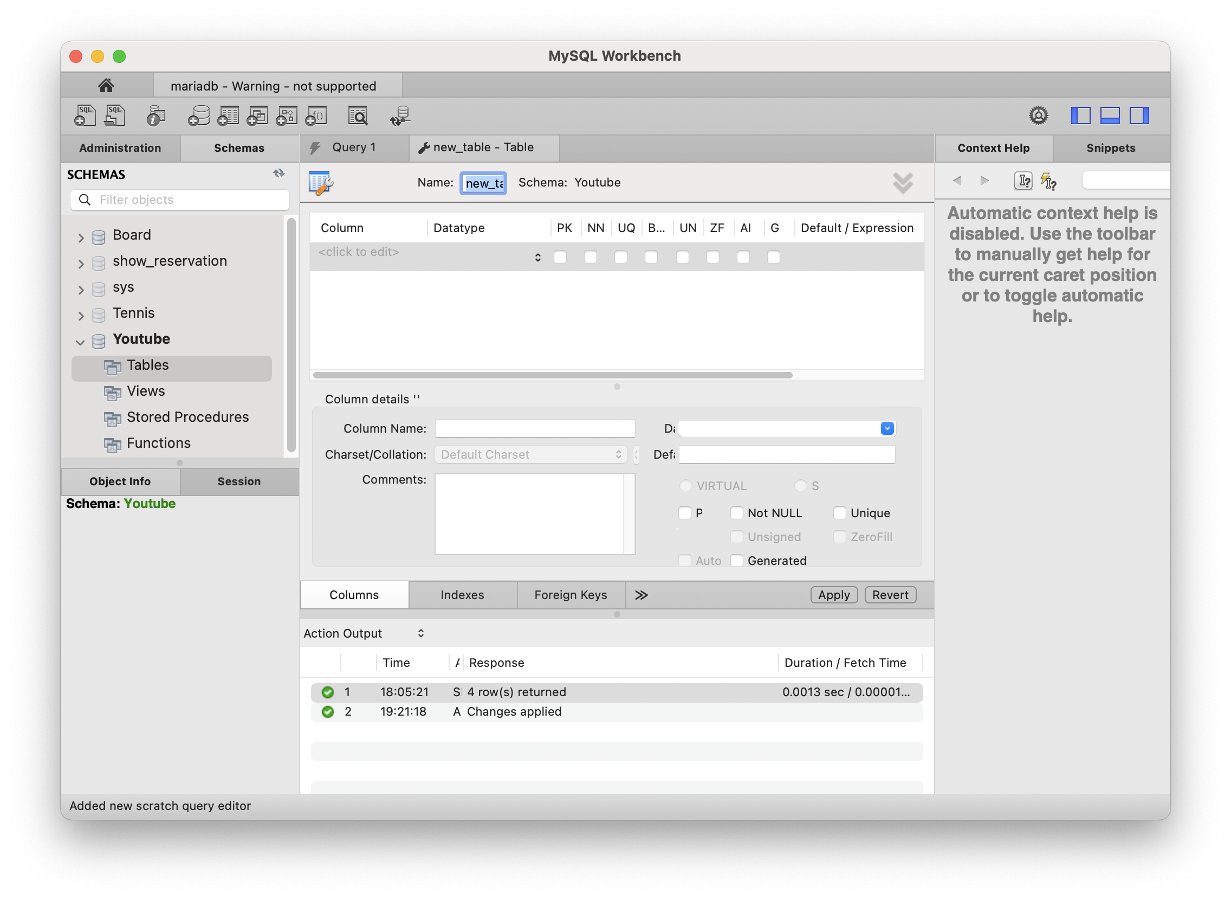Tick the G checkbox in column row
The height and width of the screenshot is (900, 1231).
click(774, 257)
